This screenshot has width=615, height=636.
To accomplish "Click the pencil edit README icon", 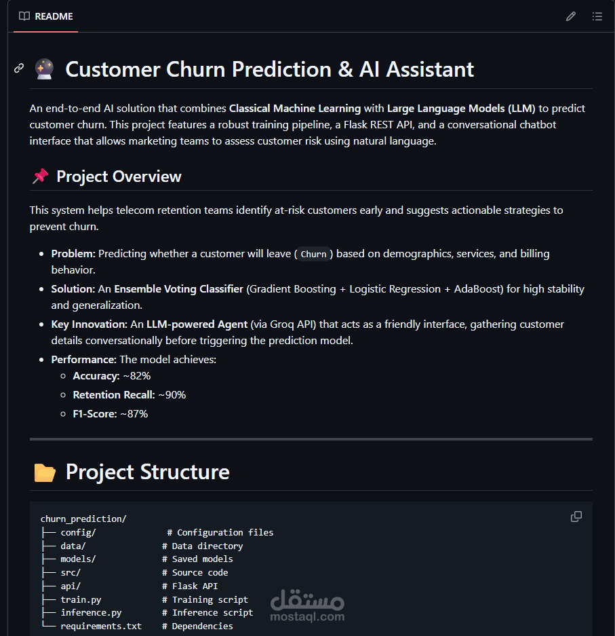I will pyautogui.click(x=571, y=16).
